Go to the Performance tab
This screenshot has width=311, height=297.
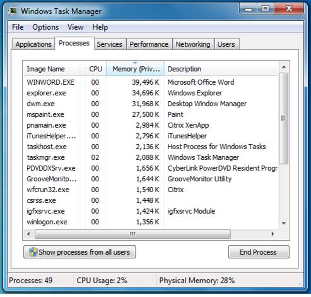[x=149, y=44]
